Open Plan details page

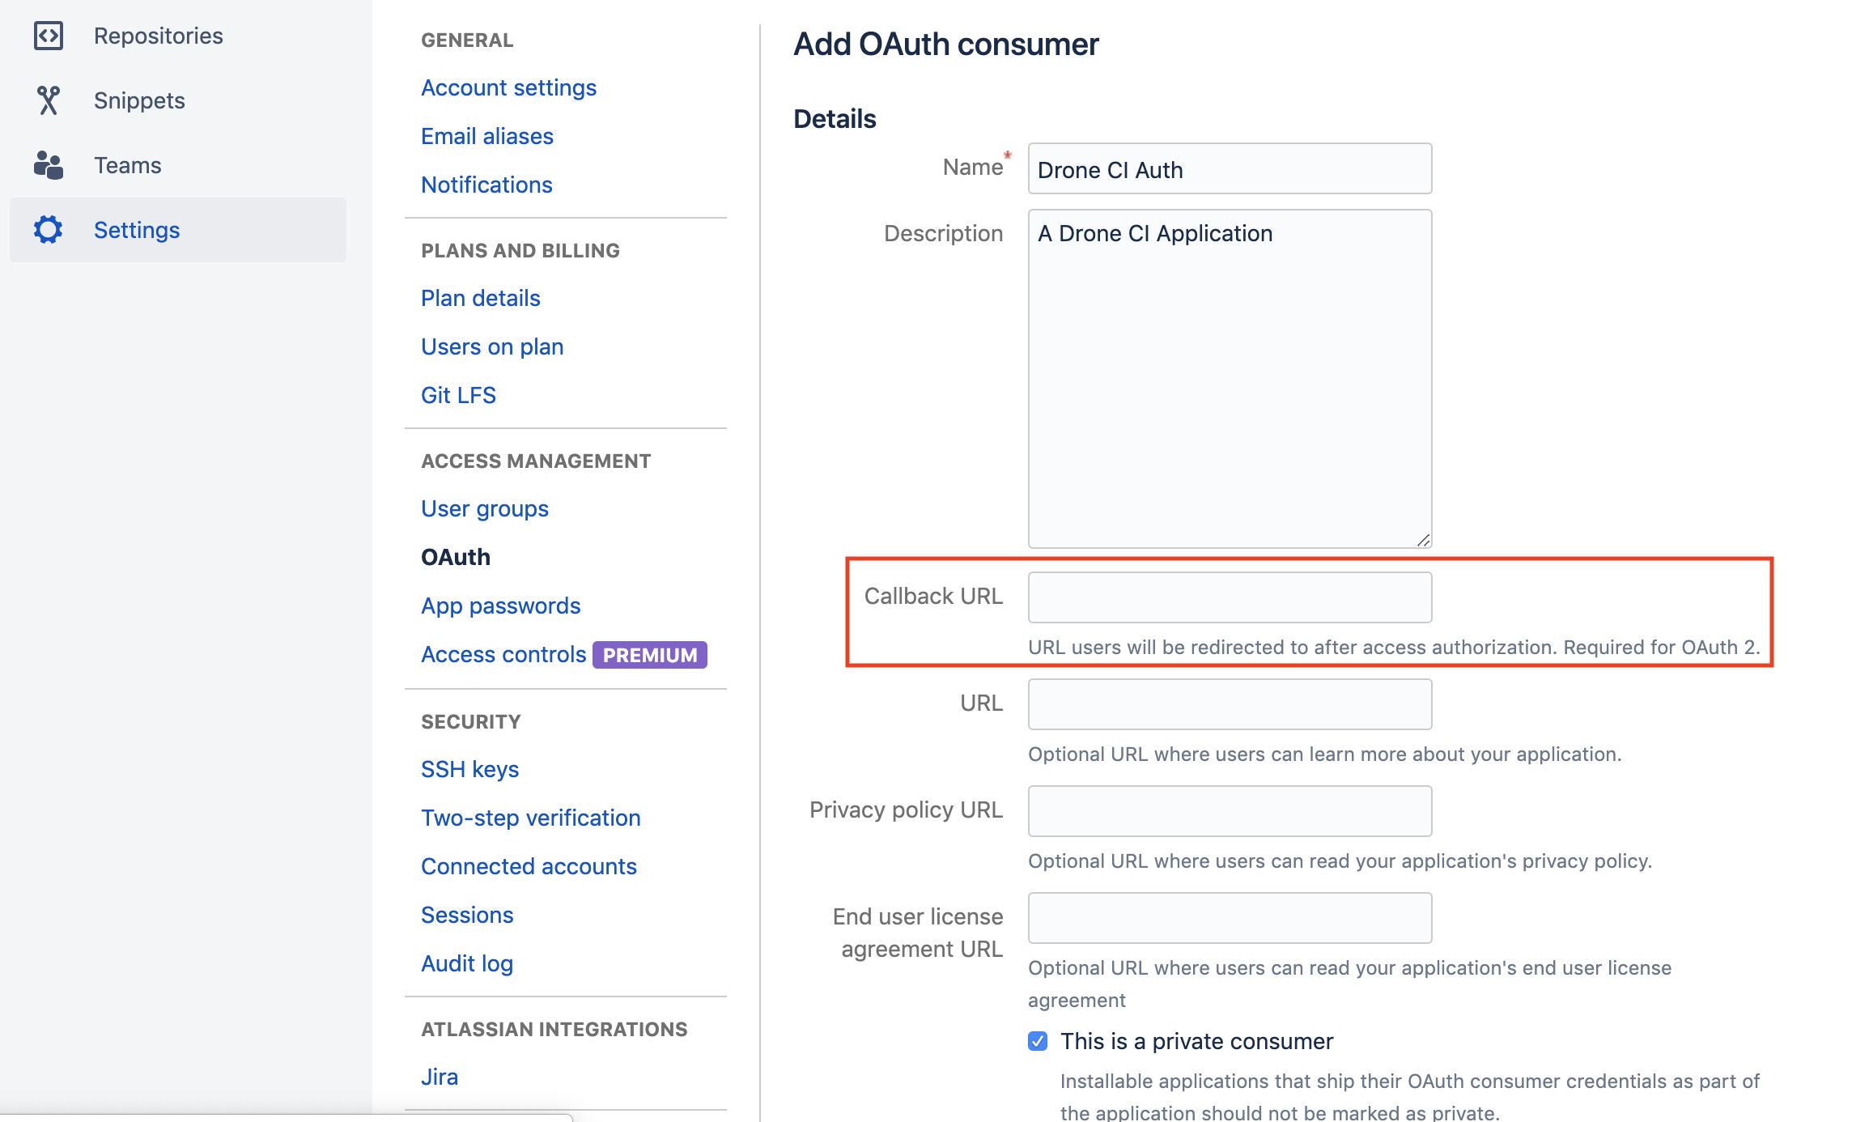480,298
